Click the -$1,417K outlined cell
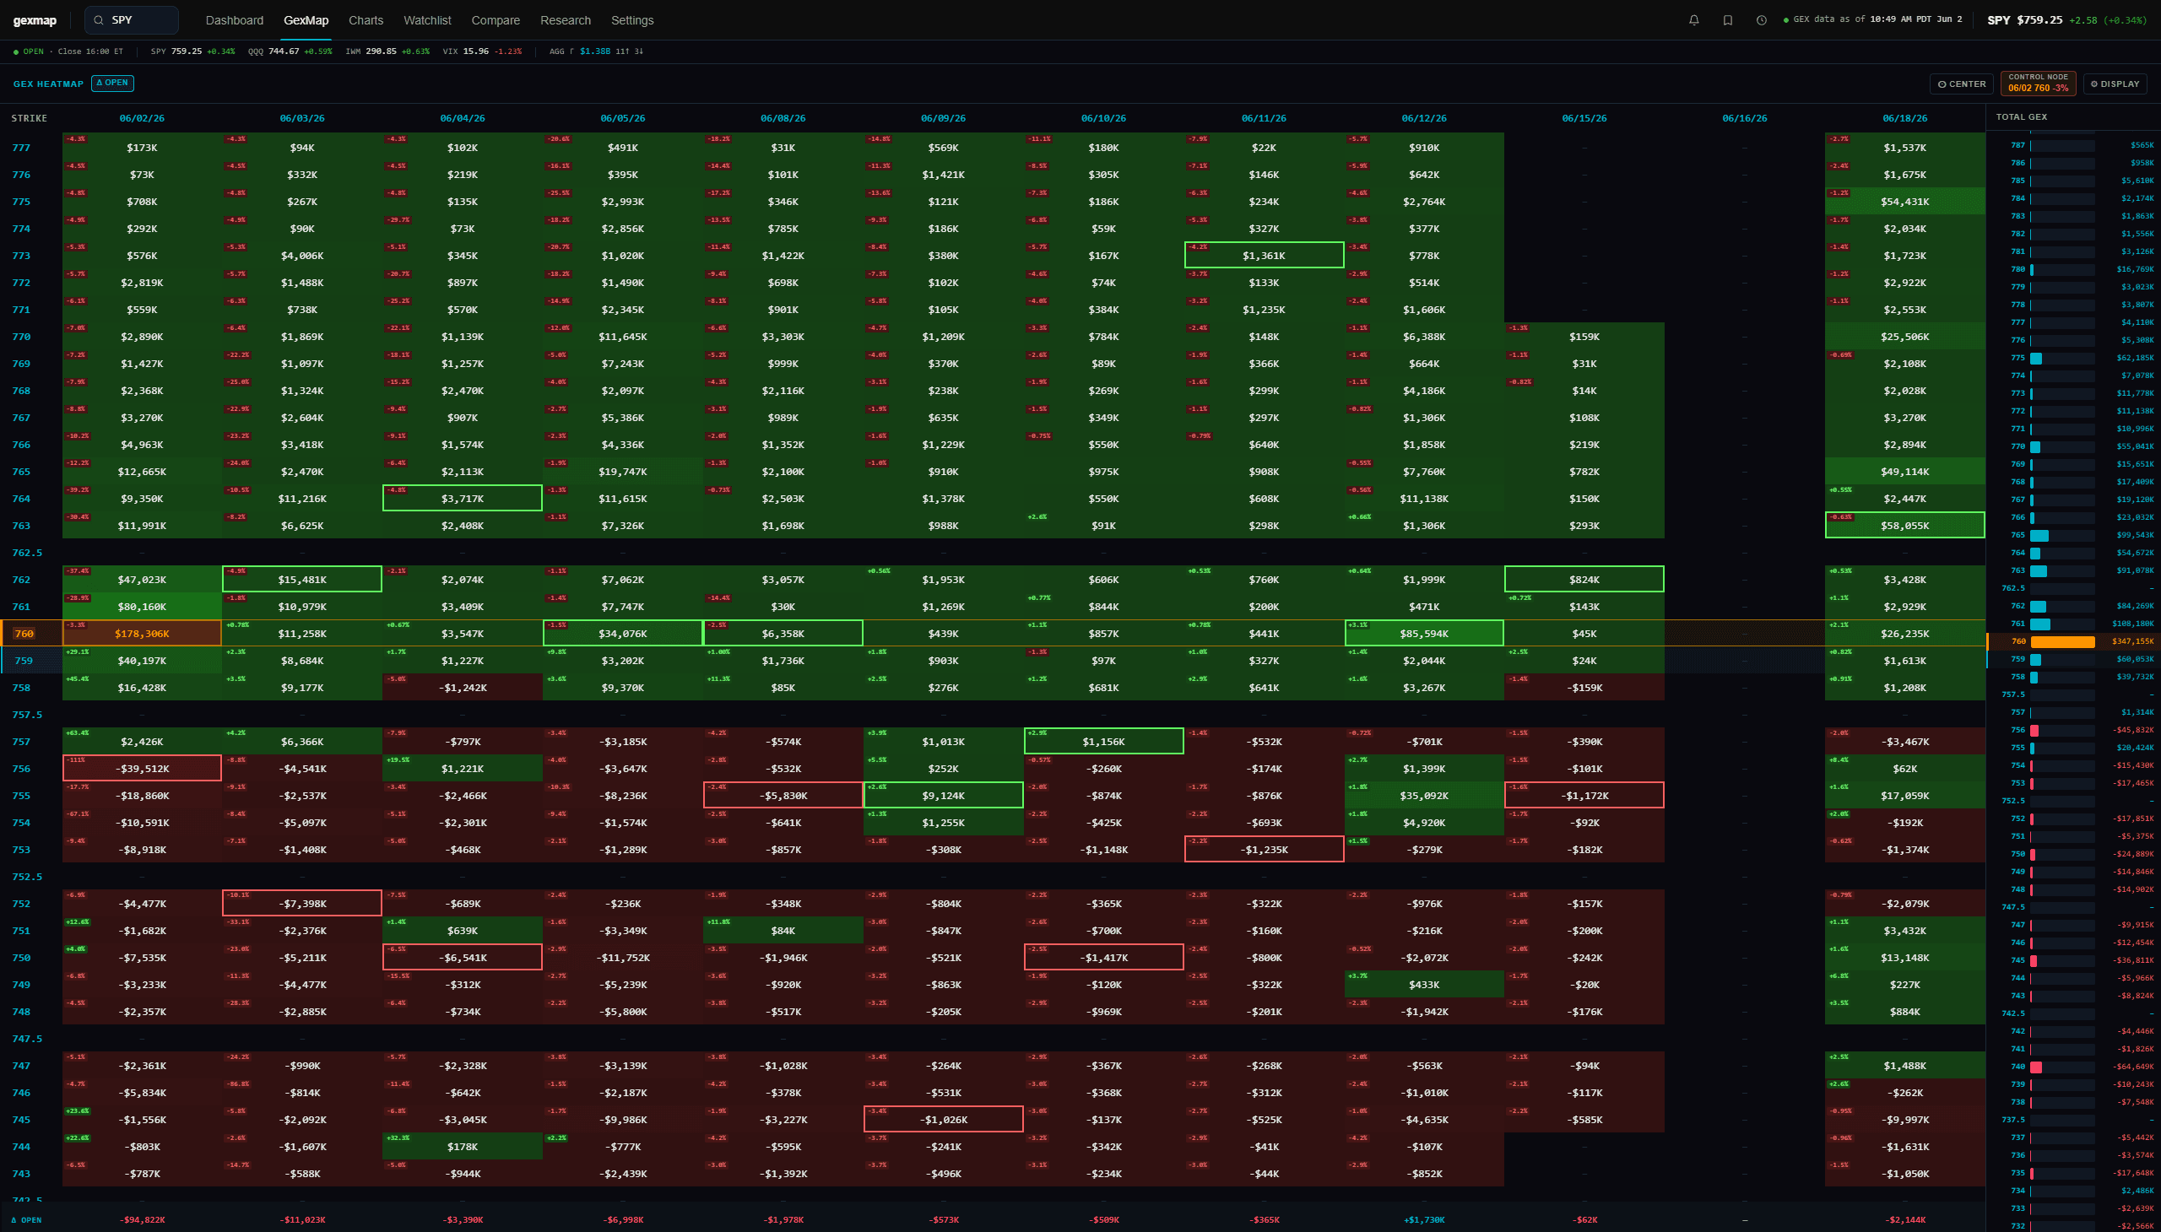The width and height of the screenshot is (2161, 1232). (1104, 958)
